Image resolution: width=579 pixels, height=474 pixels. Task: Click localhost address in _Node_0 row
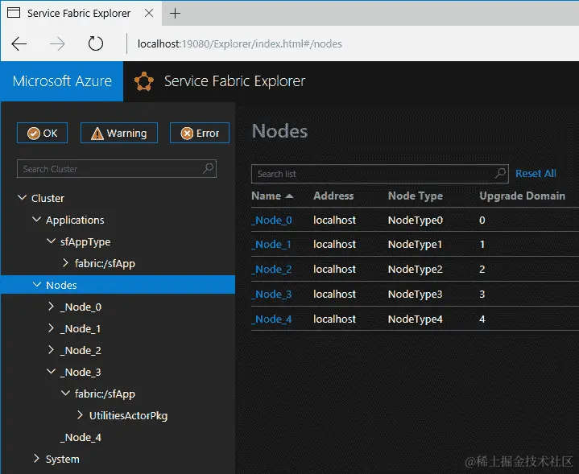(x=334, y=220)
